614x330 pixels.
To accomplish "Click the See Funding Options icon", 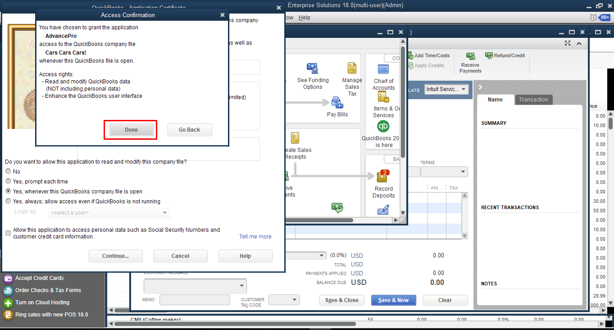I will (313, 69).
